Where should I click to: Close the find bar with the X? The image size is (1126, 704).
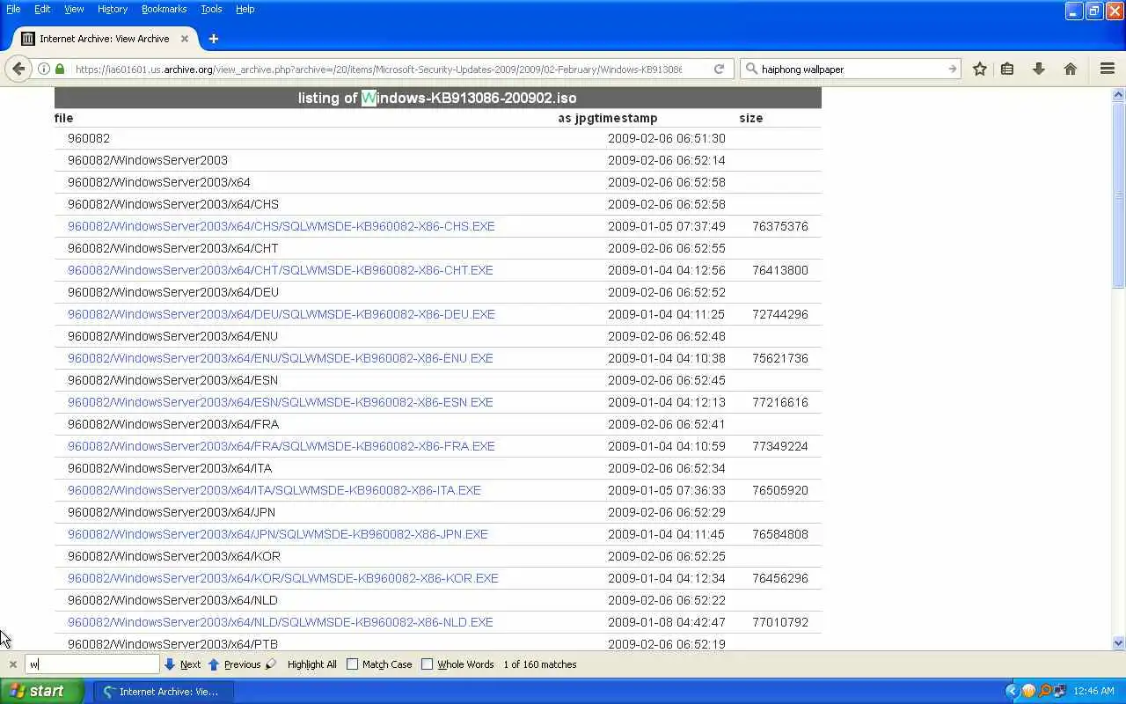point(12,664)
